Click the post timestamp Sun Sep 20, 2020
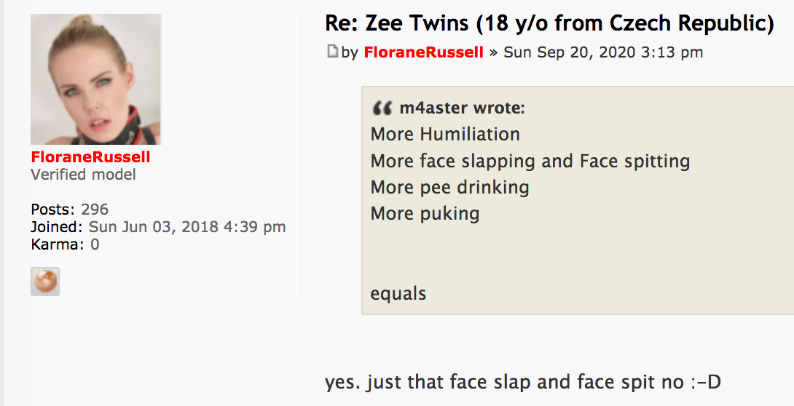794x406 pixels. (603, 52)
